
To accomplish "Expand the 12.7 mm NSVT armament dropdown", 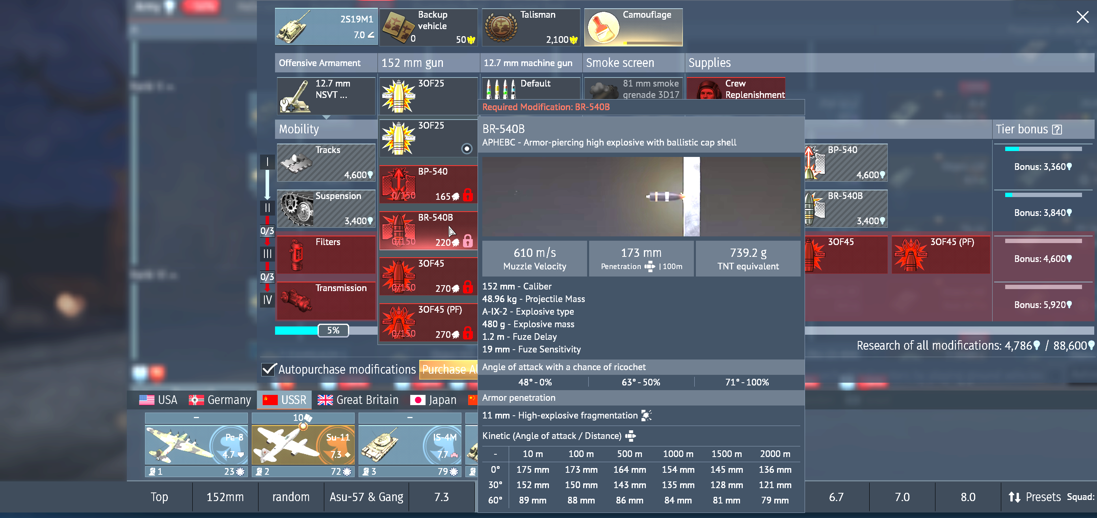I will [326, 96].
